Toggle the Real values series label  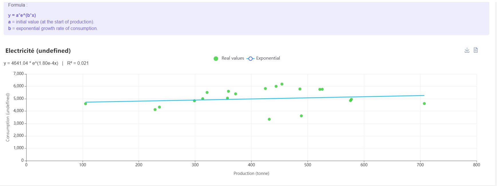(233, 58)
